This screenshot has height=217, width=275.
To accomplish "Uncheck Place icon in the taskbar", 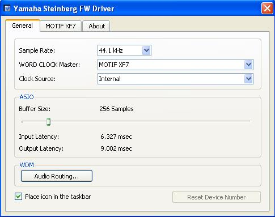I will (18, 197).
